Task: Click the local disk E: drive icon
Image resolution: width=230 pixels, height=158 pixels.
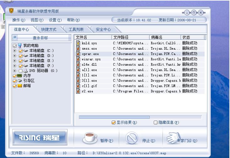Action: click(x=25, y=61)
